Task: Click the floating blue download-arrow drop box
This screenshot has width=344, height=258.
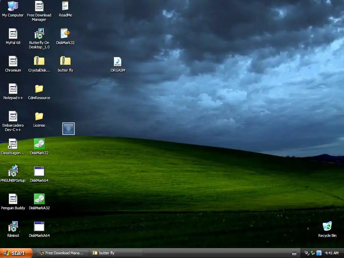Action: (69, 129)
